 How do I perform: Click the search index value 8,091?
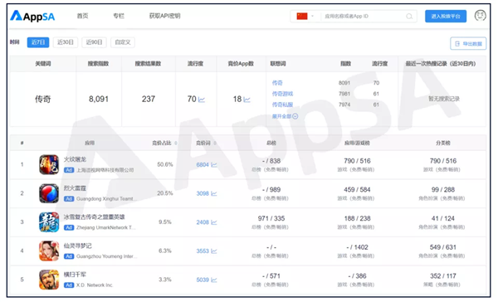coord(99,100)
